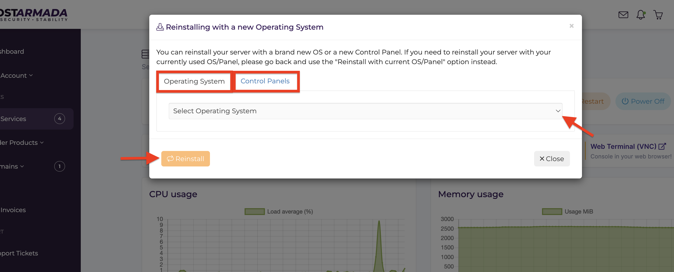The height and width of the screenshot is (272, 674).
Task: Open the mail envelope icon in header
Action: pyautogui.click(x=623, y=15)
